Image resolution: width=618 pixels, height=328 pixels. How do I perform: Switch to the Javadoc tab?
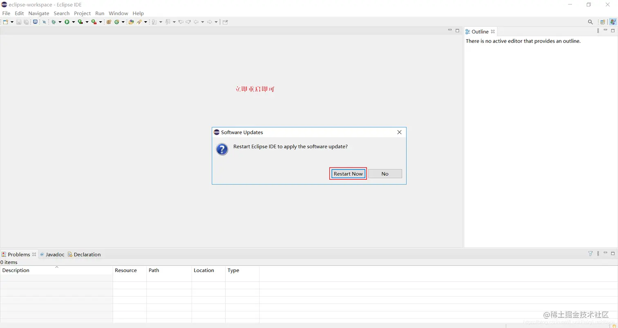(x=52, y=254)
